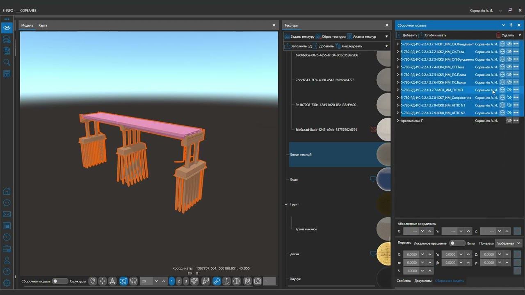
Task: Toggle visibility of Арсенальная П
Action: point(509,120)
